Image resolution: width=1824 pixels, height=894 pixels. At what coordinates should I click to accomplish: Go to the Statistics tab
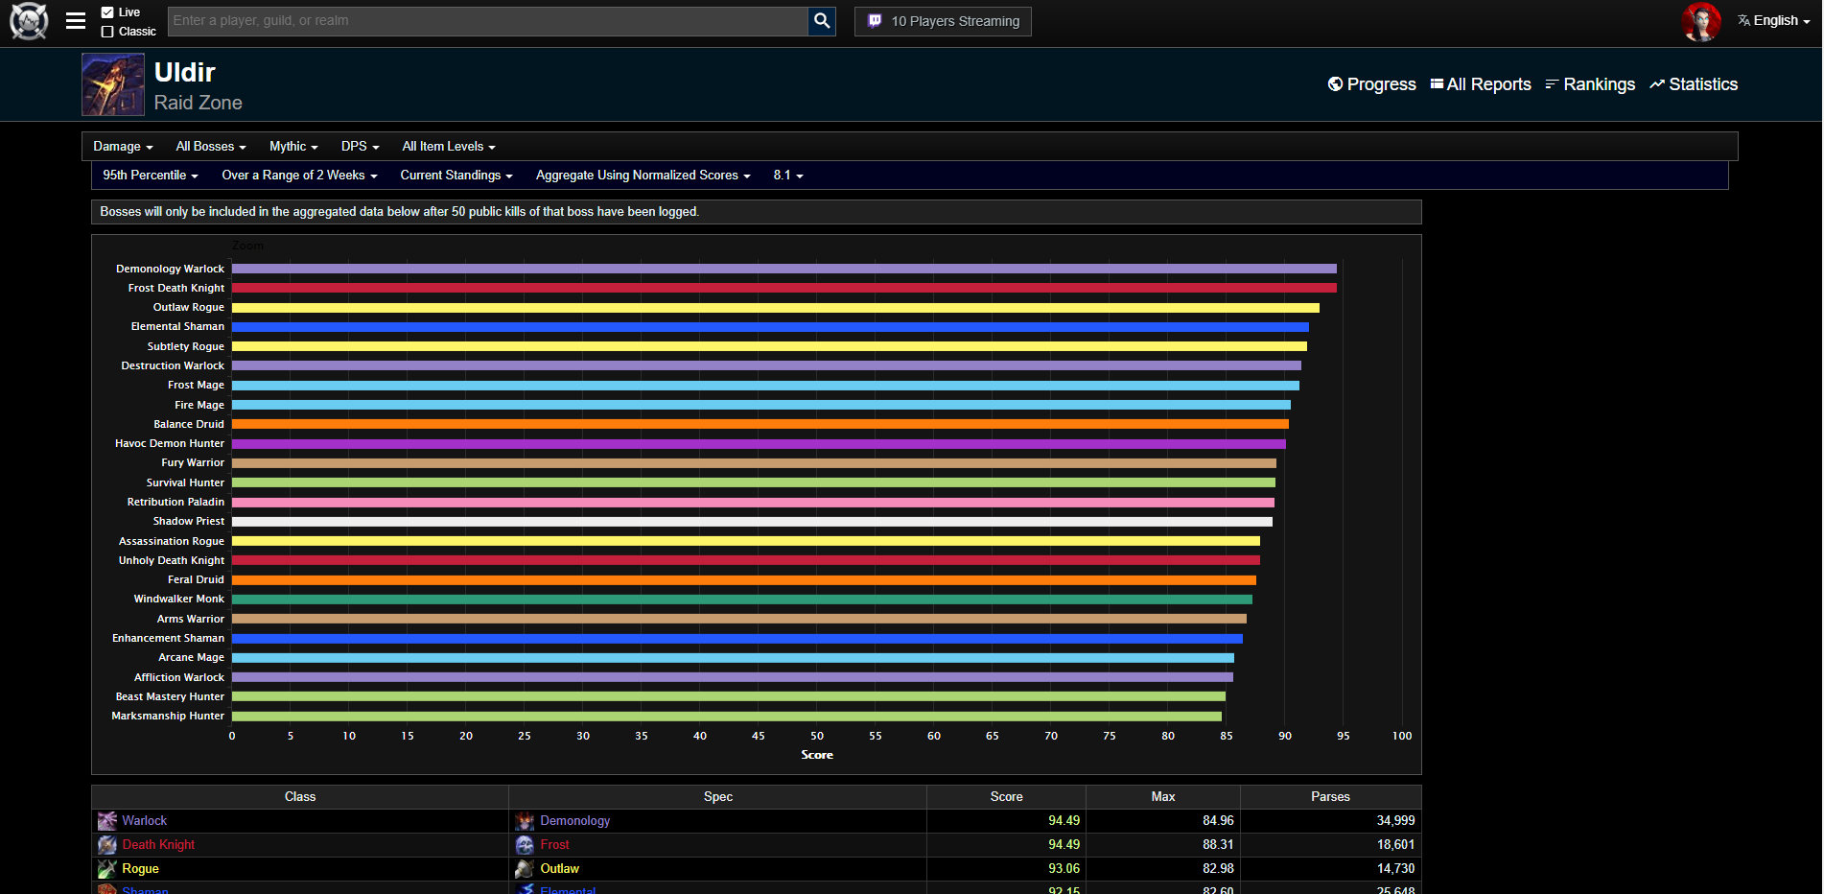pos(1694,84)
